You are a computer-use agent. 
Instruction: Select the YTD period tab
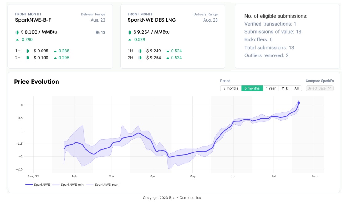[x=285, y=88]
